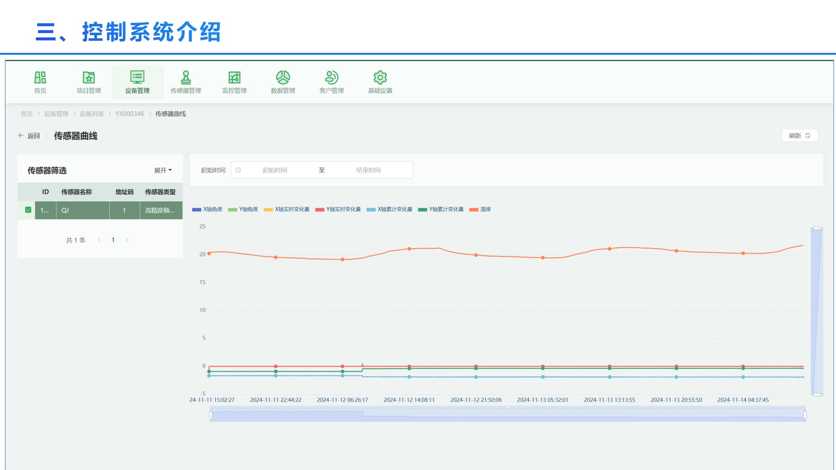This screenshot has width=836, height=470.
Task: Open the 数据管理 data management icon
Action: (283, 77)
